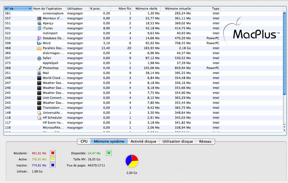Click the 2,18 Go virtual memory value

click(x=185, y=48)
